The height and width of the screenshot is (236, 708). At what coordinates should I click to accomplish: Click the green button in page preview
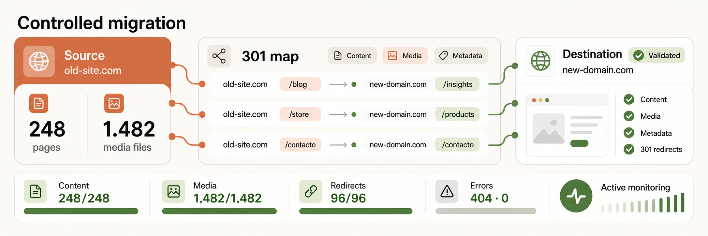pyautogui.click(x=579, y=143)
